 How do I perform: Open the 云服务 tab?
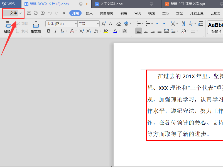215,13
